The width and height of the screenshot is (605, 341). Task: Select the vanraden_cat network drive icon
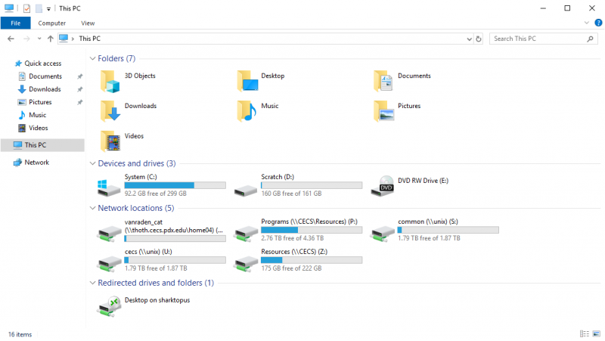coord(110,234)
